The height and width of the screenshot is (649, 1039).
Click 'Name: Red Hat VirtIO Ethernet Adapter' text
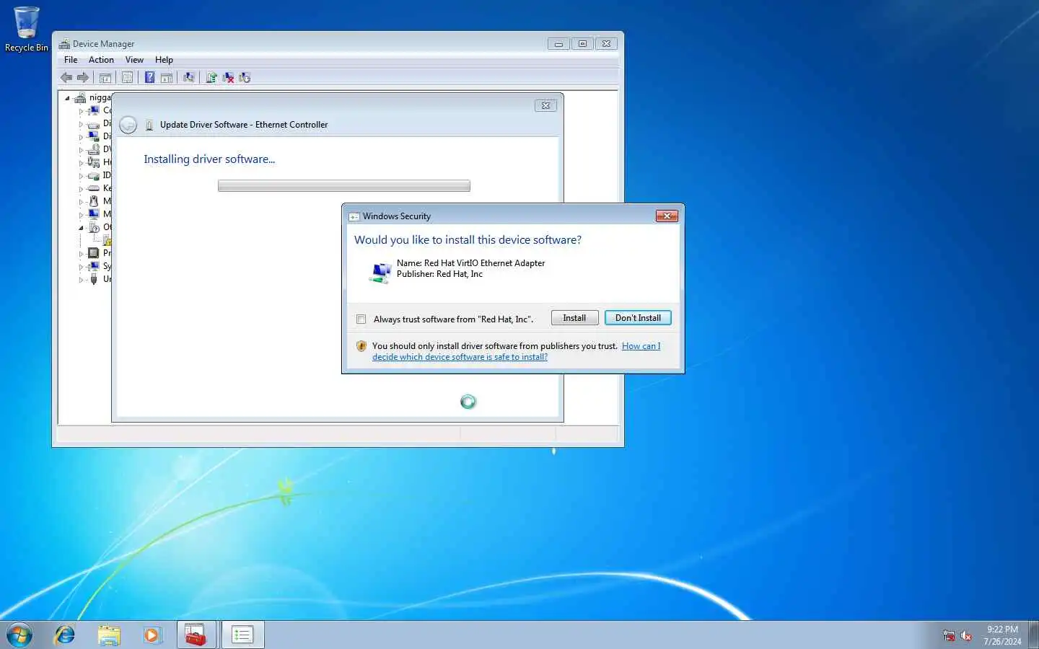(x=470, y=263)
